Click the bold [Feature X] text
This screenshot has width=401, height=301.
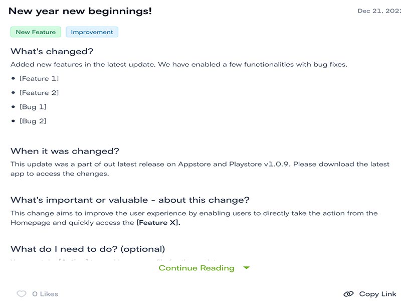coord(158,223)
